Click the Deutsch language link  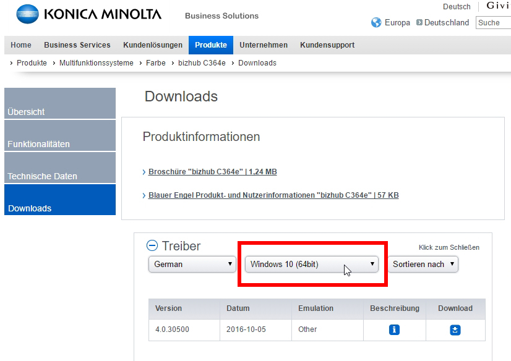457,7
